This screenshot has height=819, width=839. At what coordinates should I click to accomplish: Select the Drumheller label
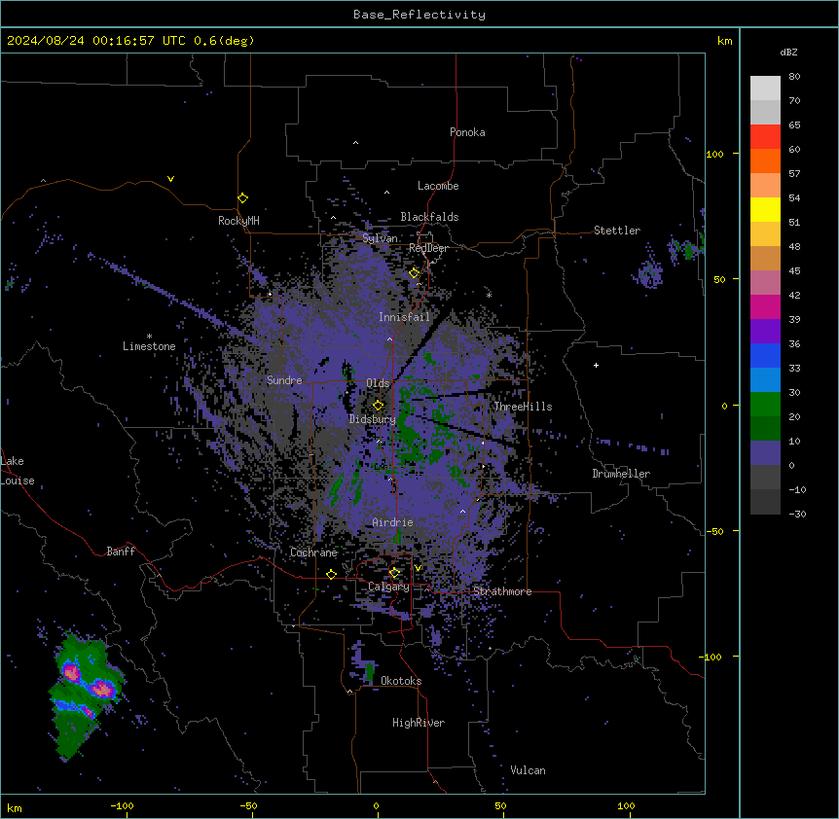(x=621, y=474)
